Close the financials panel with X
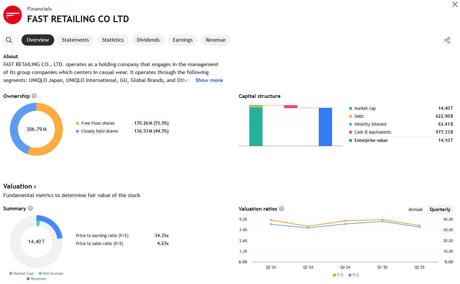 pyautogui.click(x=455, y=4)
